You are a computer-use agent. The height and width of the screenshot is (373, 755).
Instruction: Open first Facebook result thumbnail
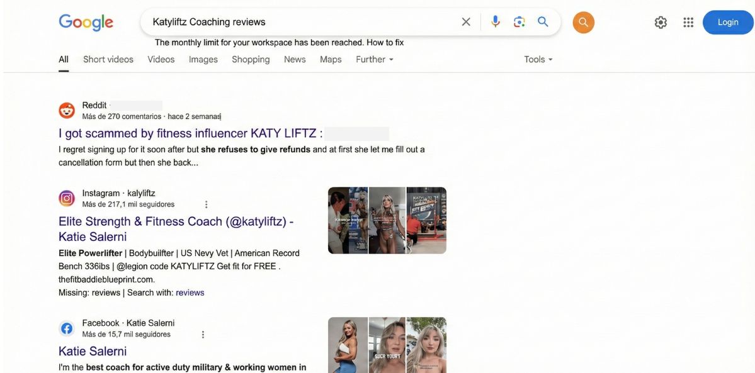(x=348, y=345)
